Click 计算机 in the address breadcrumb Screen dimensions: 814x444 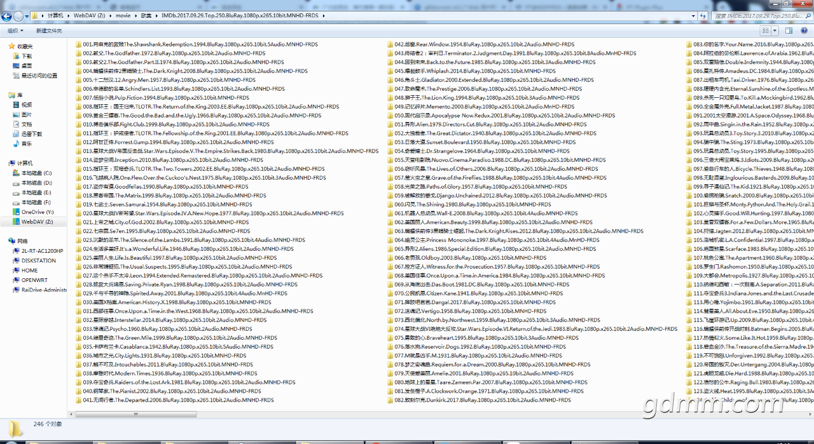pos(55,15)
